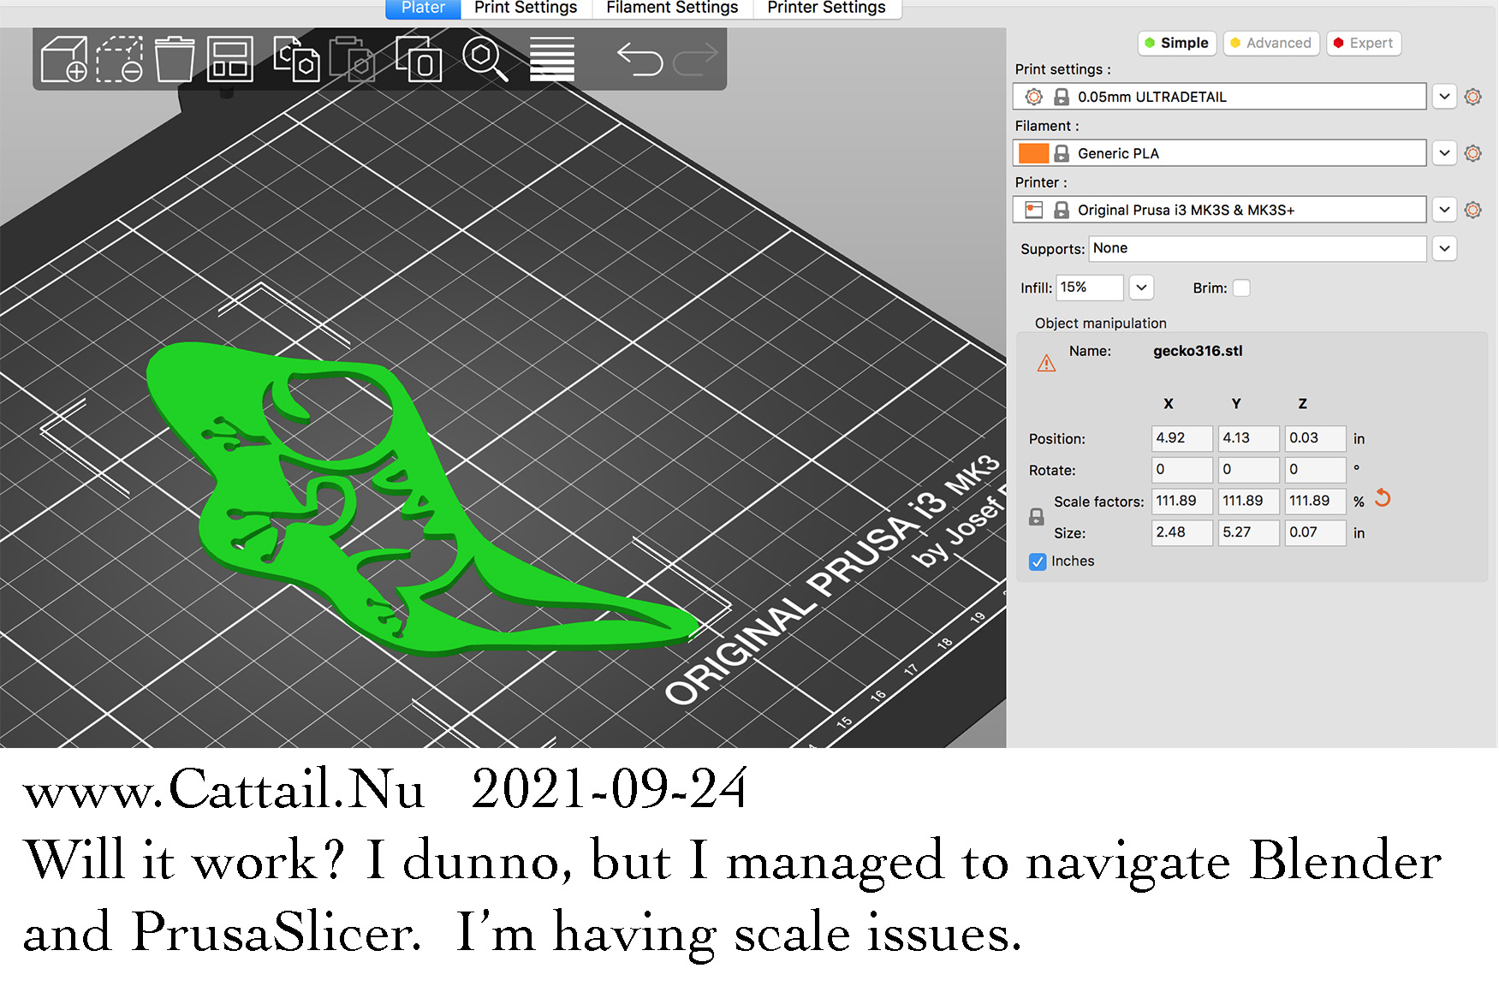Select Advanced mode
Viewport: 1499px width, 986px height.
click(1270, 43)
